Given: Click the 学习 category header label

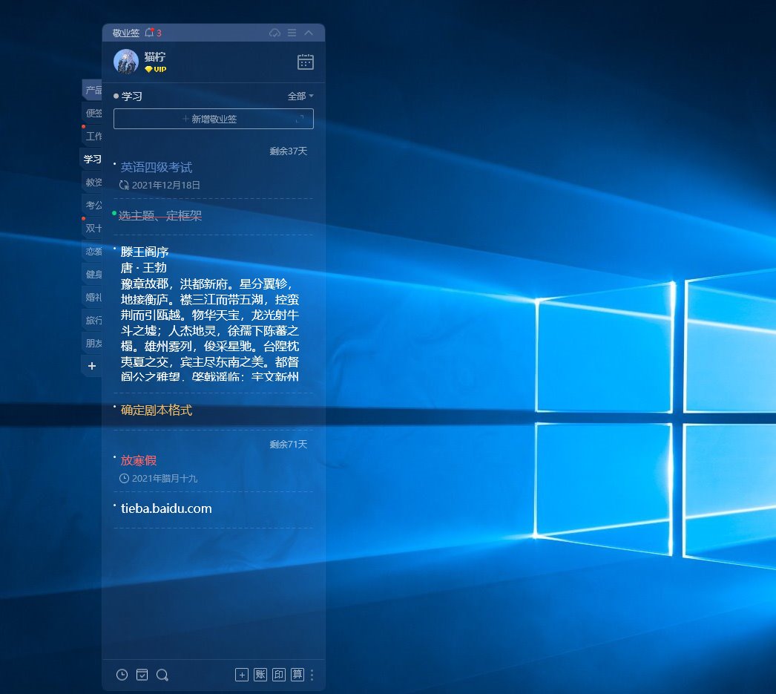Looking at the screenshot, I should click(131, 96).
